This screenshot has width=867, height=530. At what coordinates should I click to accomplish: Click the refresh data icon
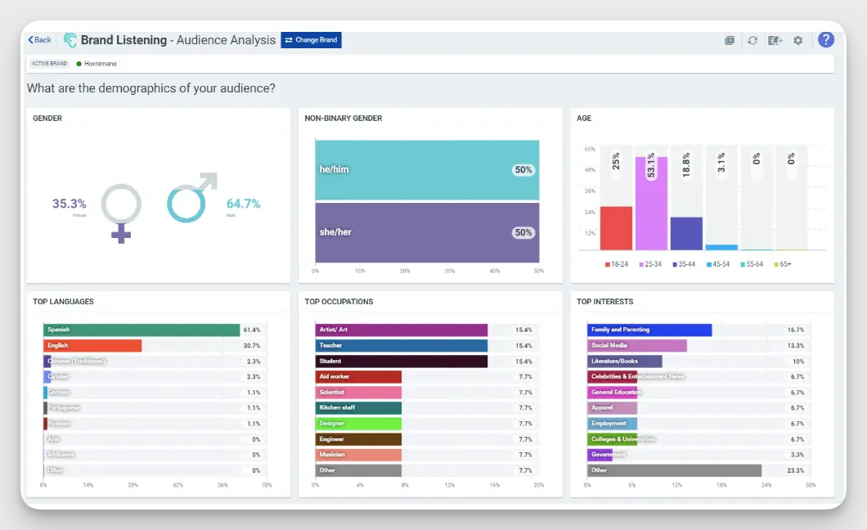[752, 40]
